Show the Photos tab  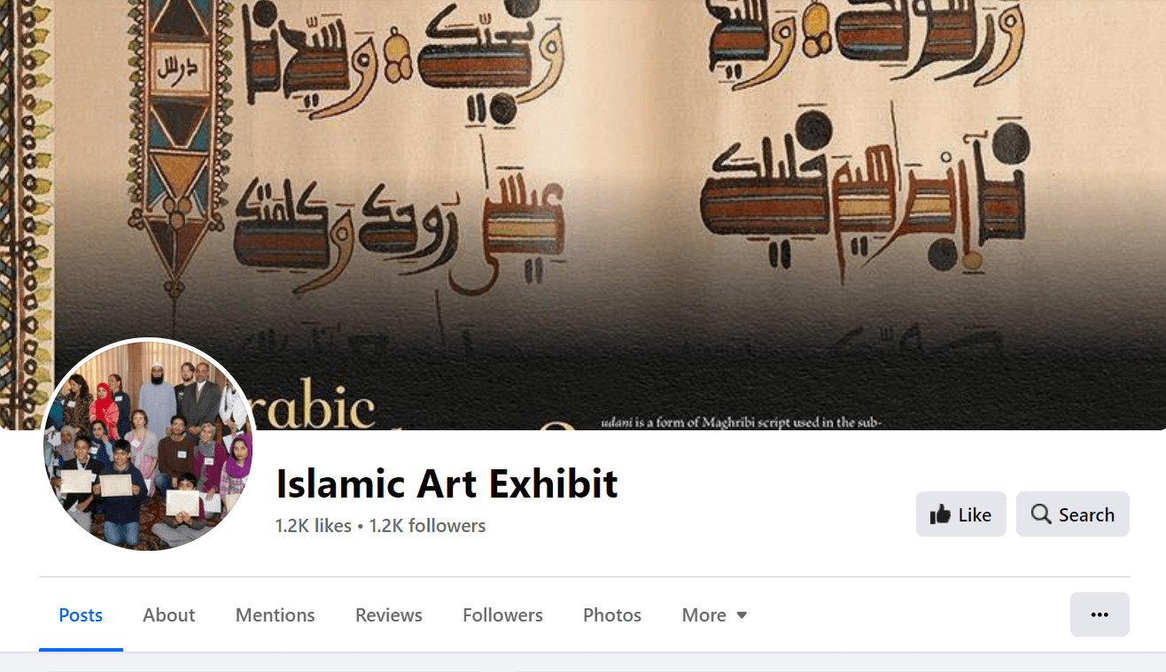[612, 614]
